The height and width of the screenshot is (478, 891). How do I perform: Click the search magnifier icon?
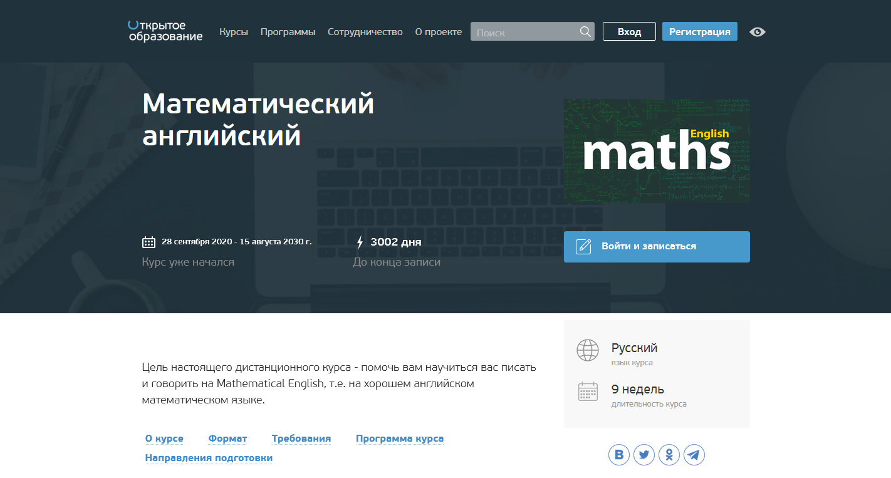[x=585, y=31]
